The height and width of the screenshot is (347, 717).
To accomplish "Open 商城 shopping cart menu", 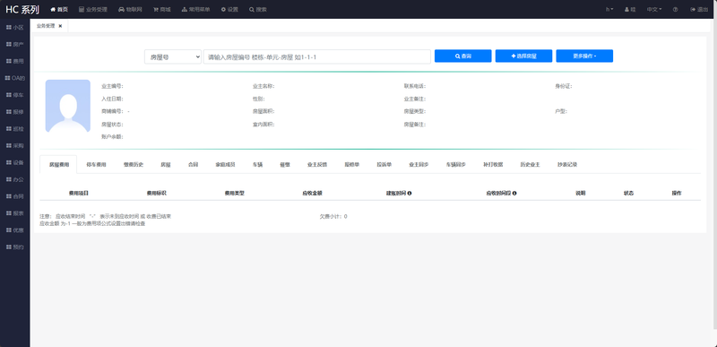I will [x=162, y=9].
